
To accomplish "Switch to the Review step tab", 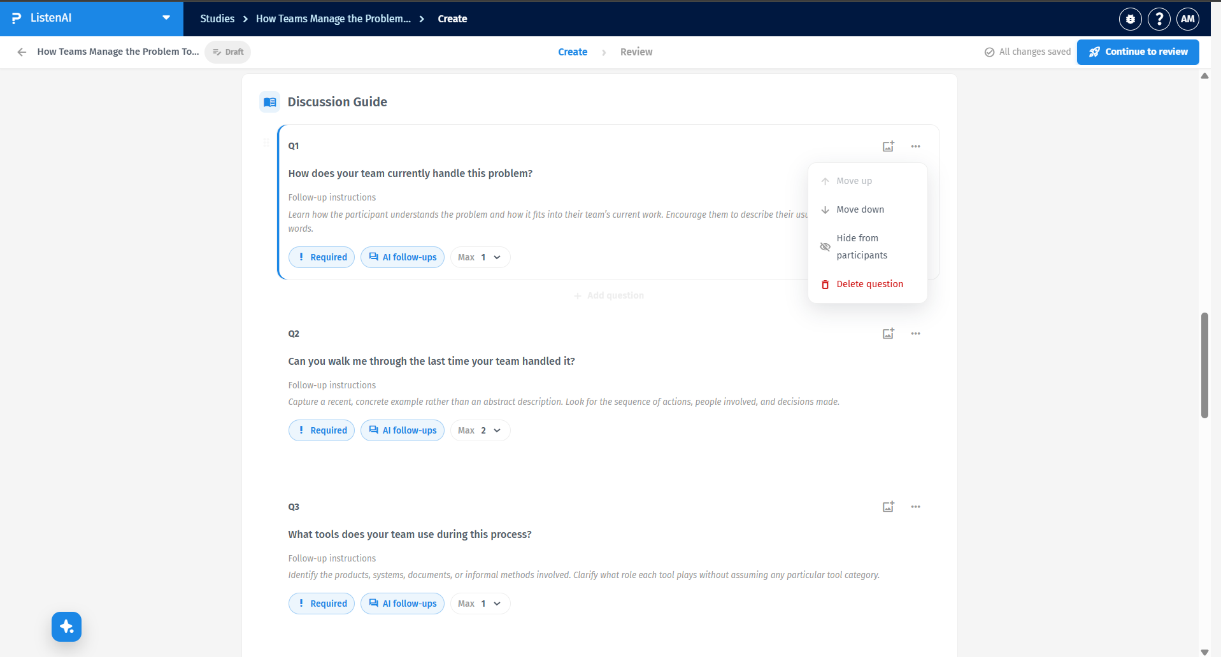I will [636, 52].
